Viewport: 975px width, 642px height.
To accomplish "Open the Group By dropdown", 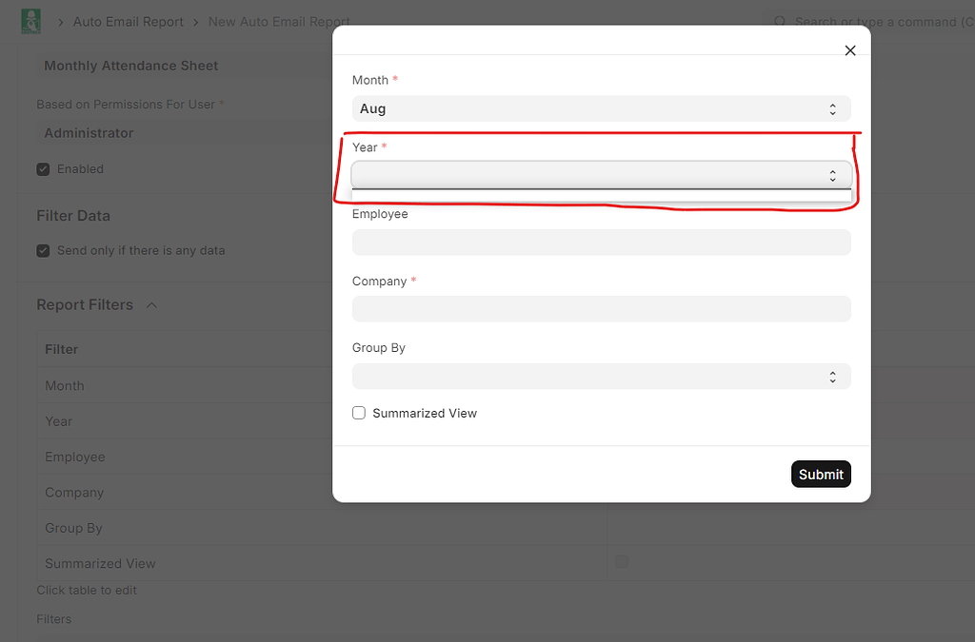I will coord(602,376).
